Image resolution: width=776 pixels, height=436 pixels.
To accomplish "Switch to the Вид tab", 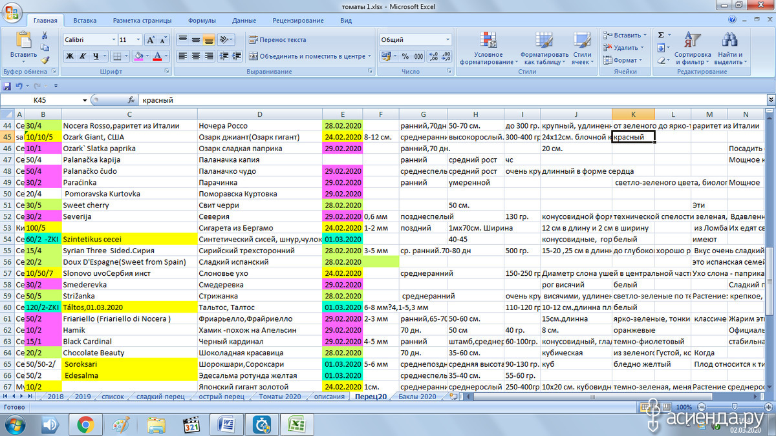I will tap(346, 21).
